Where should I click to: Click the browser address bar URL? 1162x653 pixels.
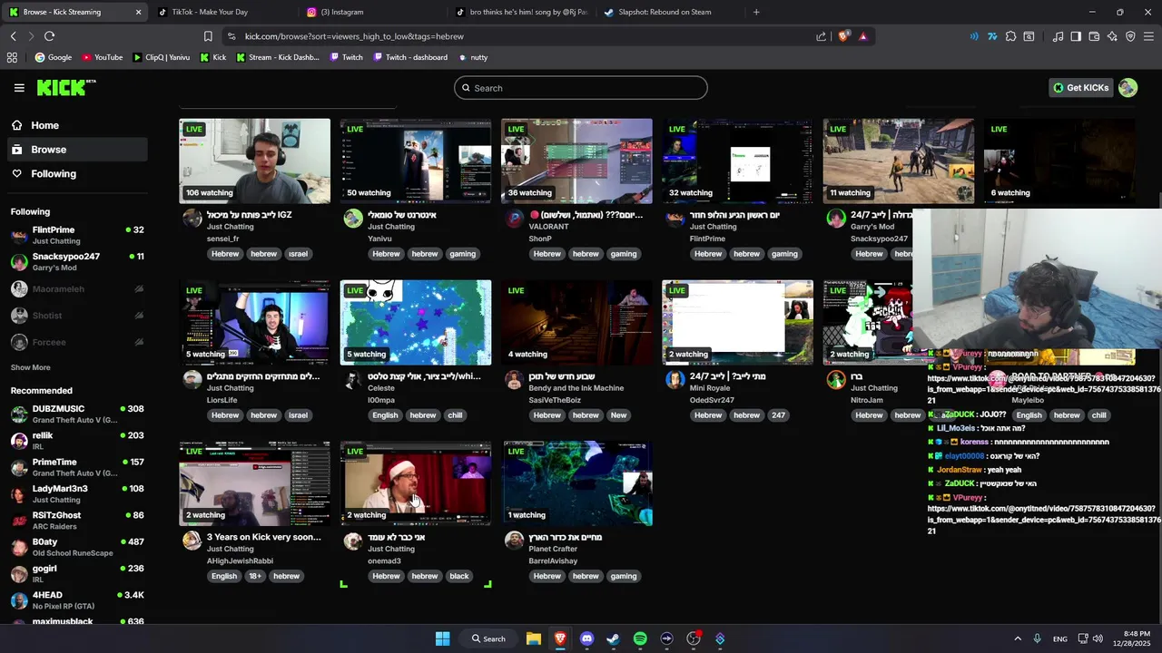click(x=354, y=36)
